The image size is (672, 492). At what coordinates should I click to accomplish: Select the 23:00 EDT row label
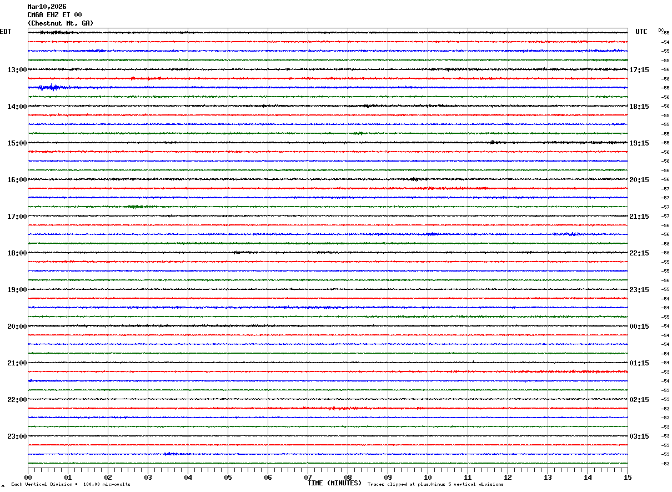coord(17,436)
